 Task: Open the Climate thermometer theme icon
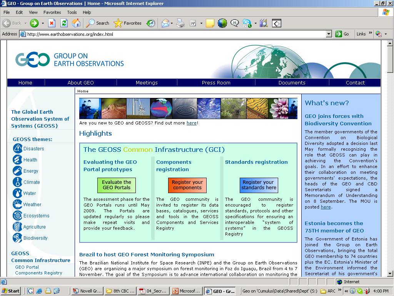[18, 182]
